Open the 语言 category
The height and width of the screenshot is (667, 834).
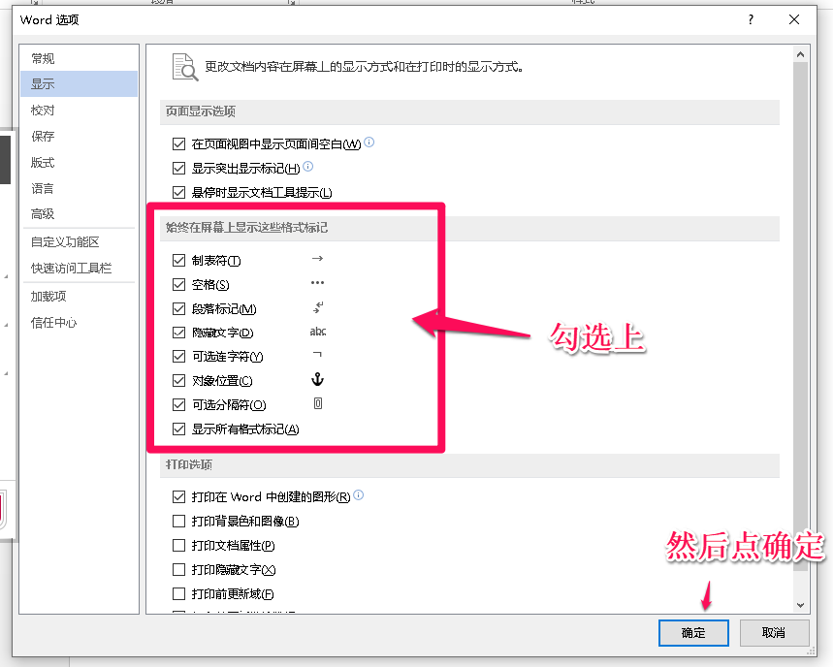click(x=79, y=188)
